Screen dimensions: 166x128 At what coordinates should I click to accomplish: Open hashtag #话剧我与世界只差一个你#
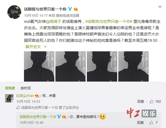pos(109,21)
